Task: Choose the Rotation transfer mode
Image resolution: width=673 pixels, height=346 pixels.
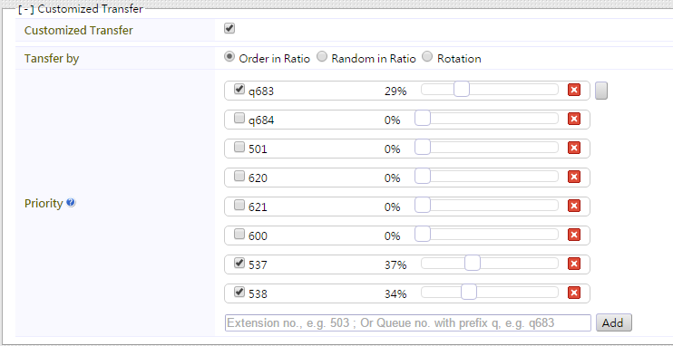Action: (x=427, y=57)
